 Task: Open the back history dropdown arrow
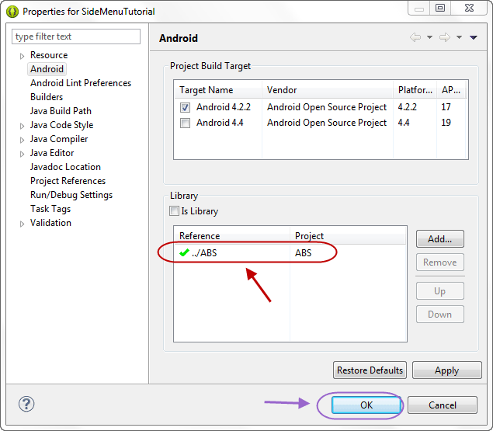click(x=429, y=37)
